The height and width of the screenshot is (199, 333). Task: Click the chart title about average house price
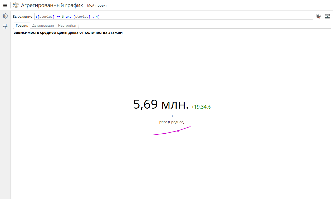pyautogui.click(x=68, y=32)
